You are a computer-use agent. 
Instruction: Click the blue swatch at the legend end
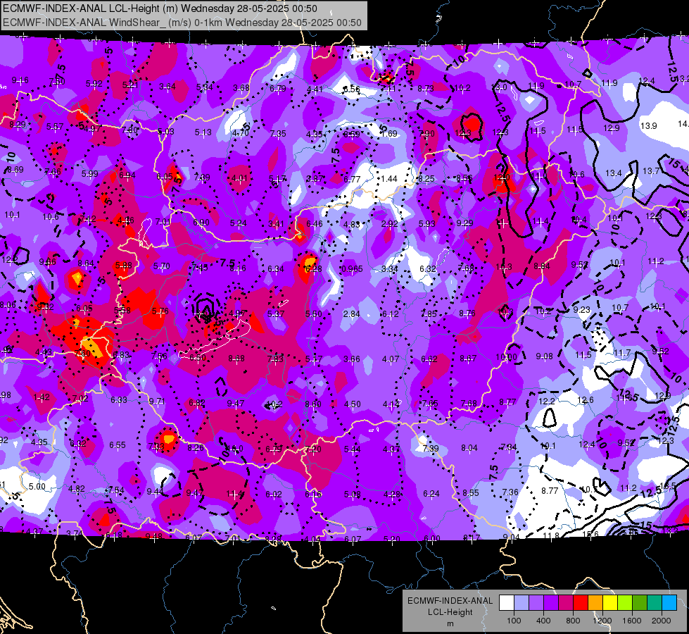coord(669,602)
